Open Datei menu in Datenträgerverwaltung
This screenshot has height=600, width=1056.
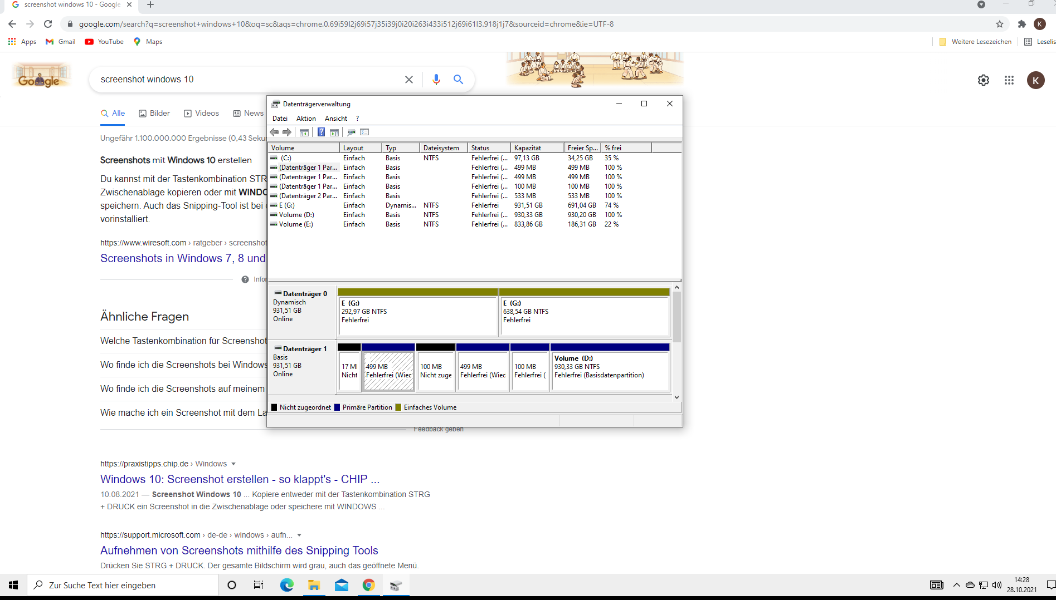tap(280, 118)
